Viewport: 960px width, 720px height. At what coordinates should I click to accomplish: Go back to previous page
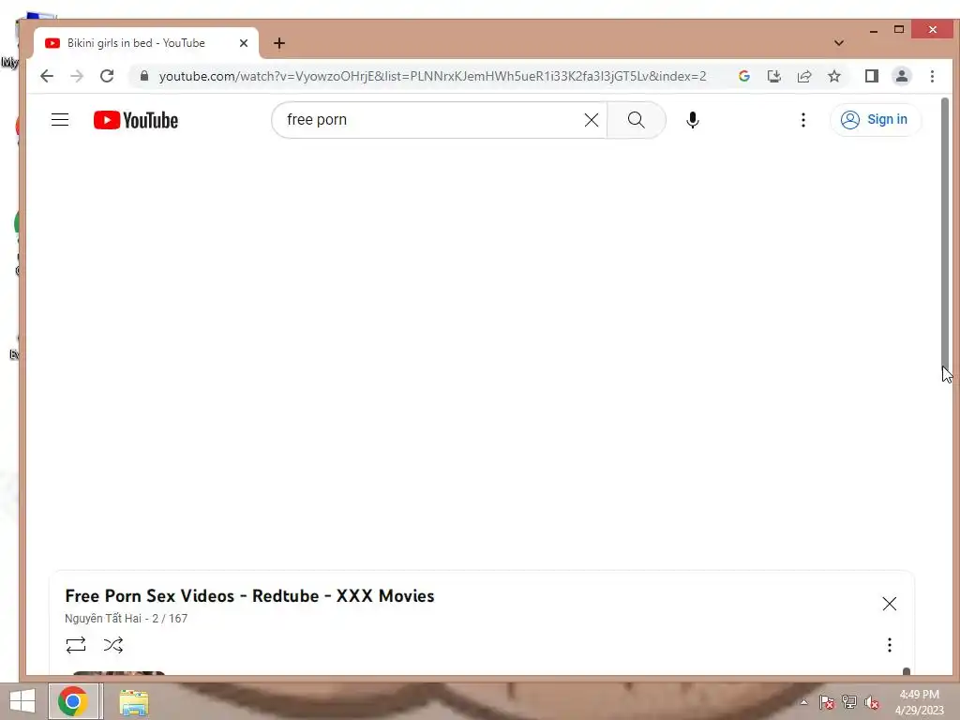pyautogui.click(x=47, y=76)
